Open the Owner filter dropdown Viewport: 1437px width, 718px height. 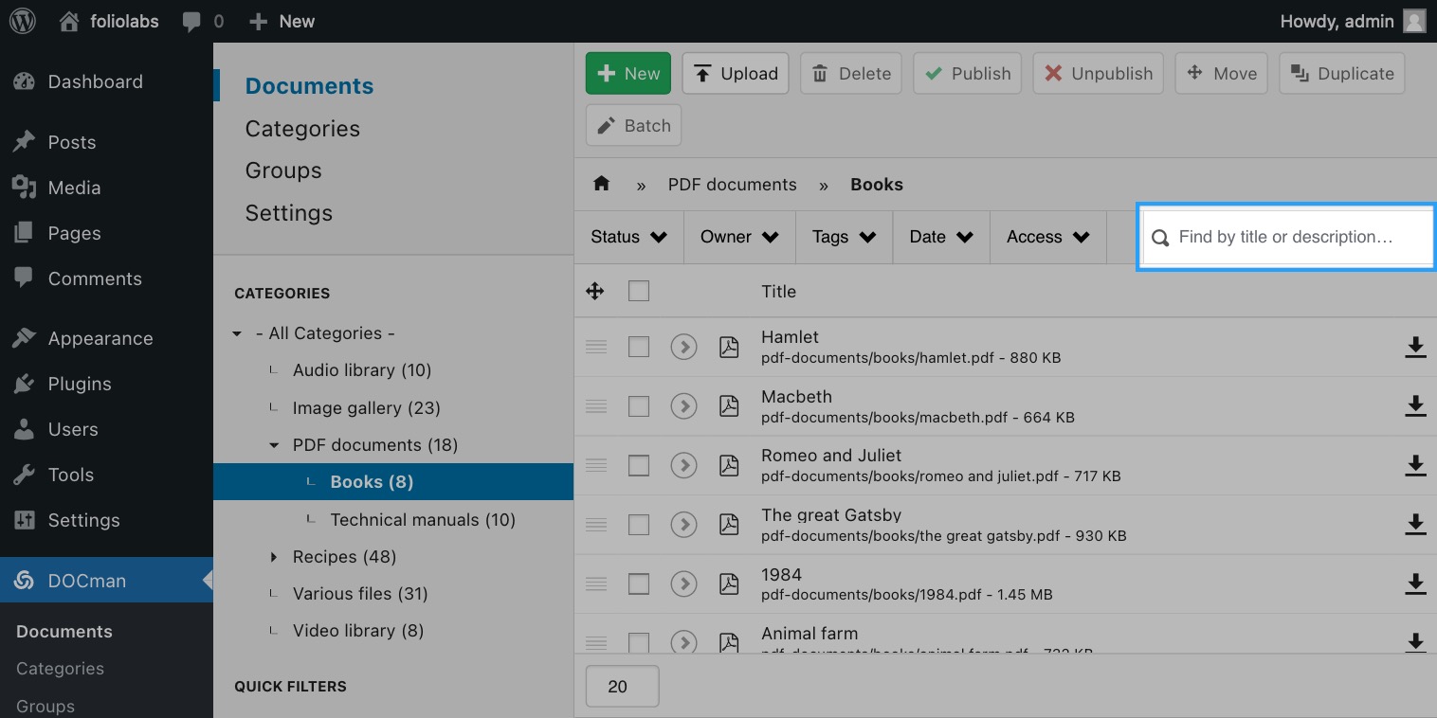click(x=740, y=237)
